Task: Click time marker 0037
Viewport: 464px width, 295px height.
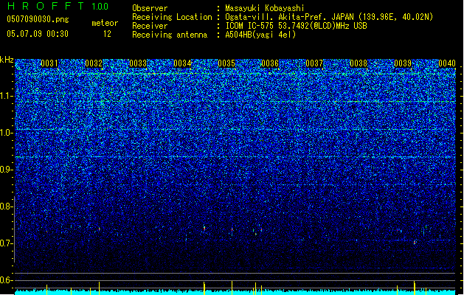Action: pyautogui.click(x=314, y=63)
